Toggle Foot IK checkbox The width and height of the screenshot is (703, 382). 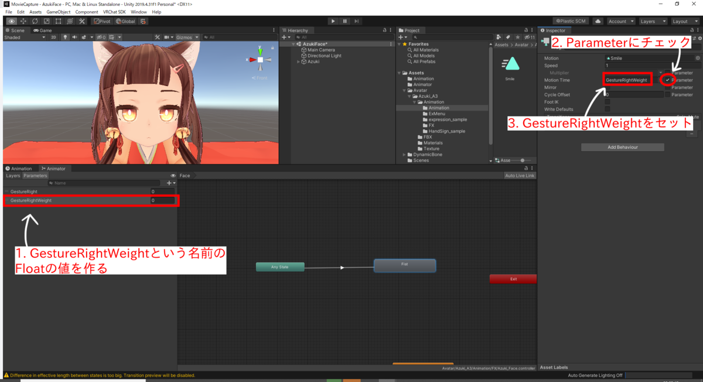[607, 102]
